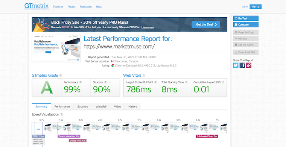Click the Re-Test button

(x=246, y=18)
